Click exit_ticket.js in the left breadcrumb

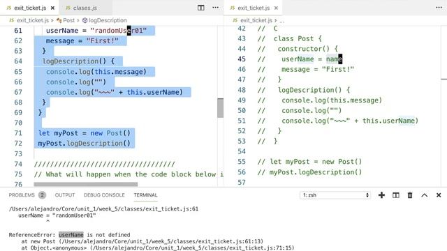click(33, 20)
